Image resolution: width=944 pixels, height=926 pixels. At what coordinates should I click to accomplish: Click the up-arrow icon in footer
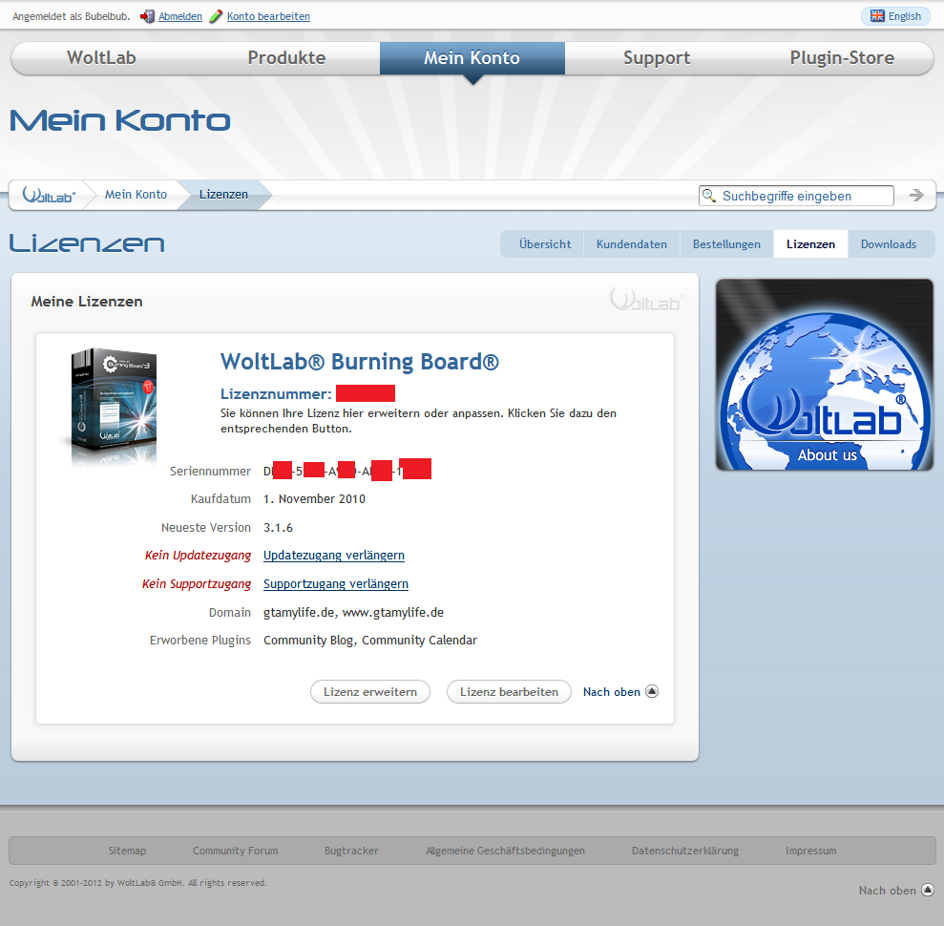(928, 890)
